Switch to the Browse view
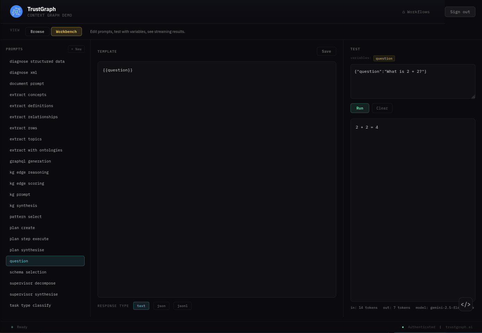Screen dimensions: 482x333 pyautogui.click(x=37, y=32)
